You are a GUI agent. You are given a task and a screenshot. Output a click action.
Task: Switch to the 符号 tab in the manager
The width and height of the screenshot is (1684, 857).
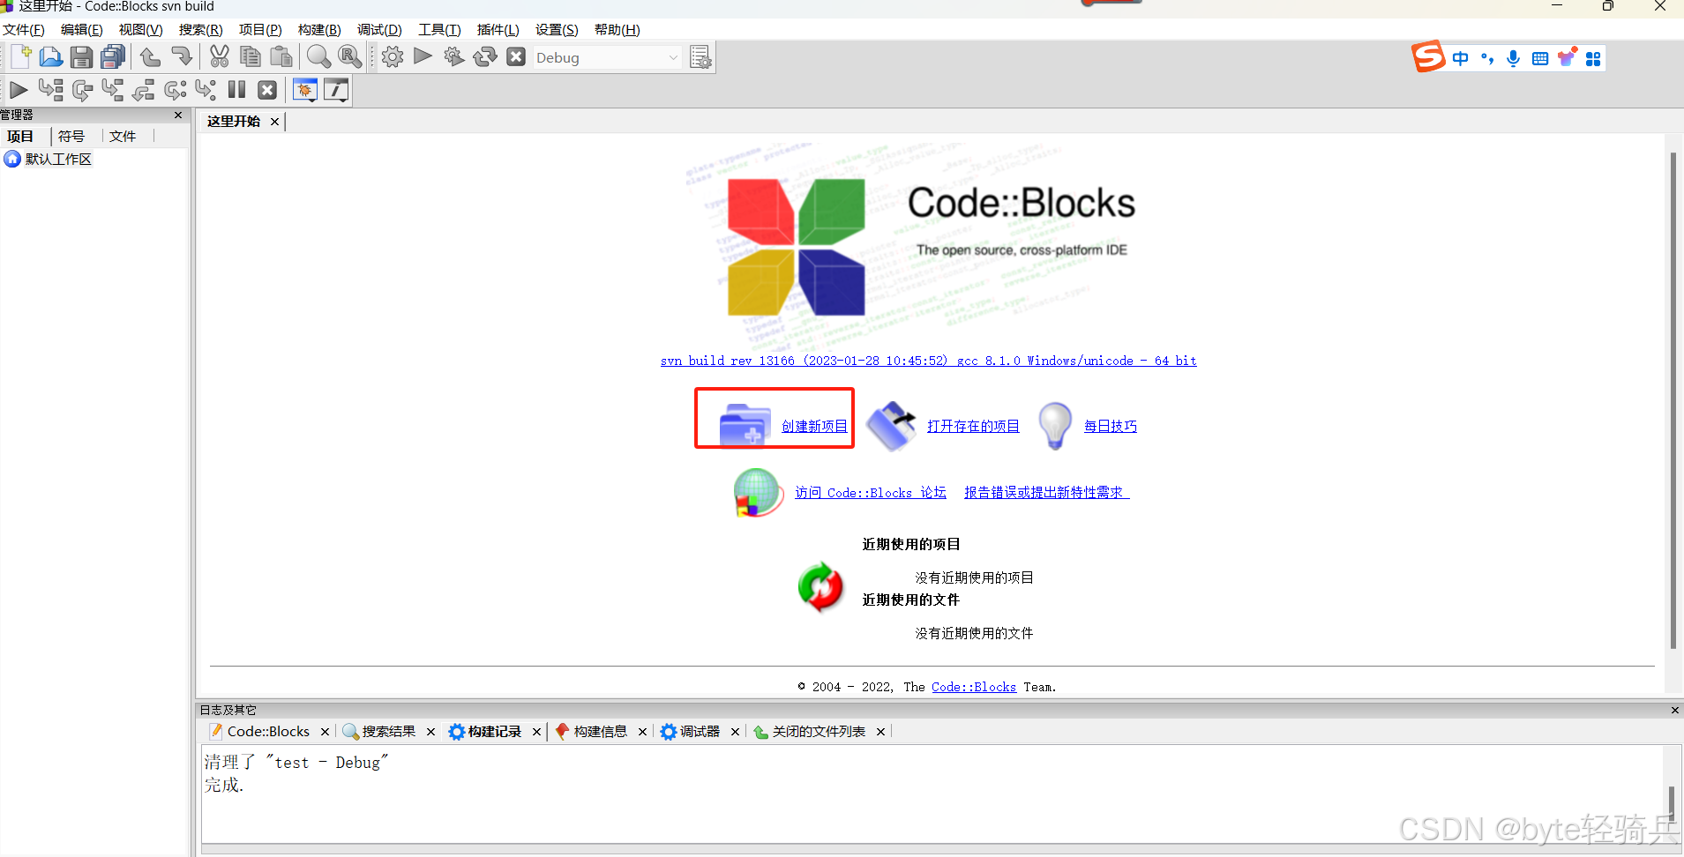pyautogui.click(x=71, y=137)
